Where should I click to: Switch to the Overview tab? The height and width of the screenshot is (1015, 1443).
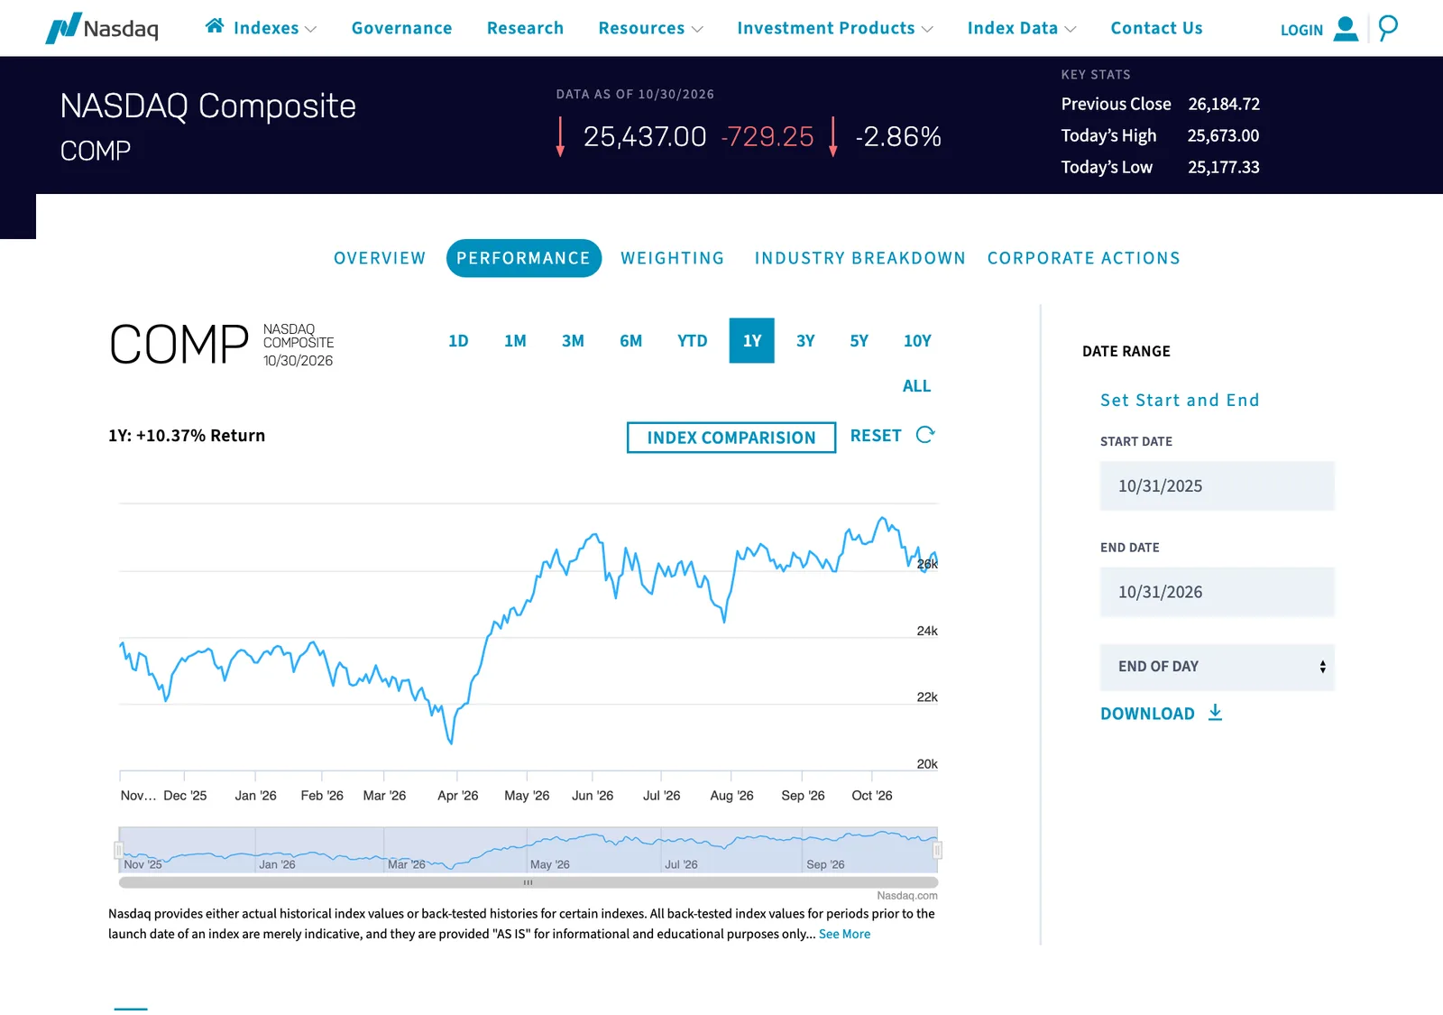coord(380,258)
